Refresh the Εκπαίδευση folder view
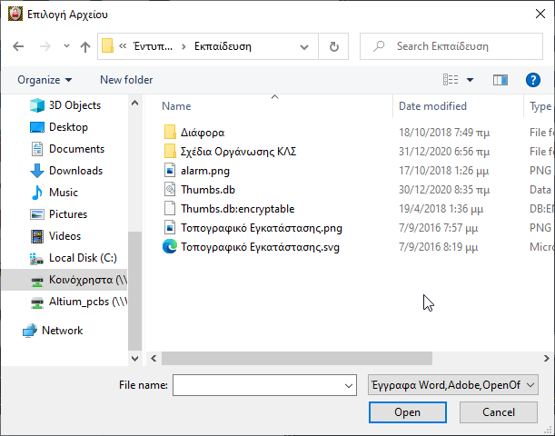Image resolution: width=555 pixels, height=436 pixels. 334,46
